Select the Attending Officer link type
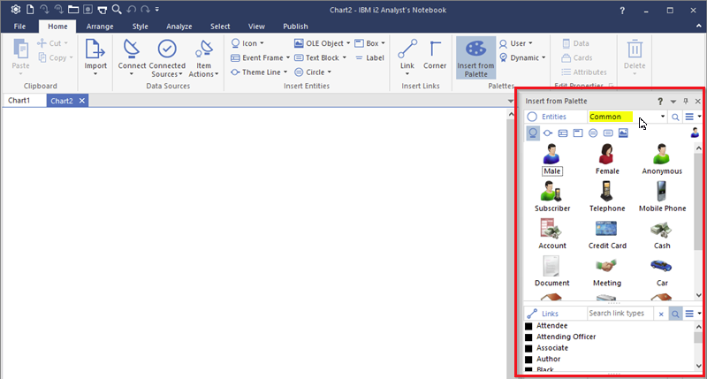 pyautogui.click(x=566, y=337)
